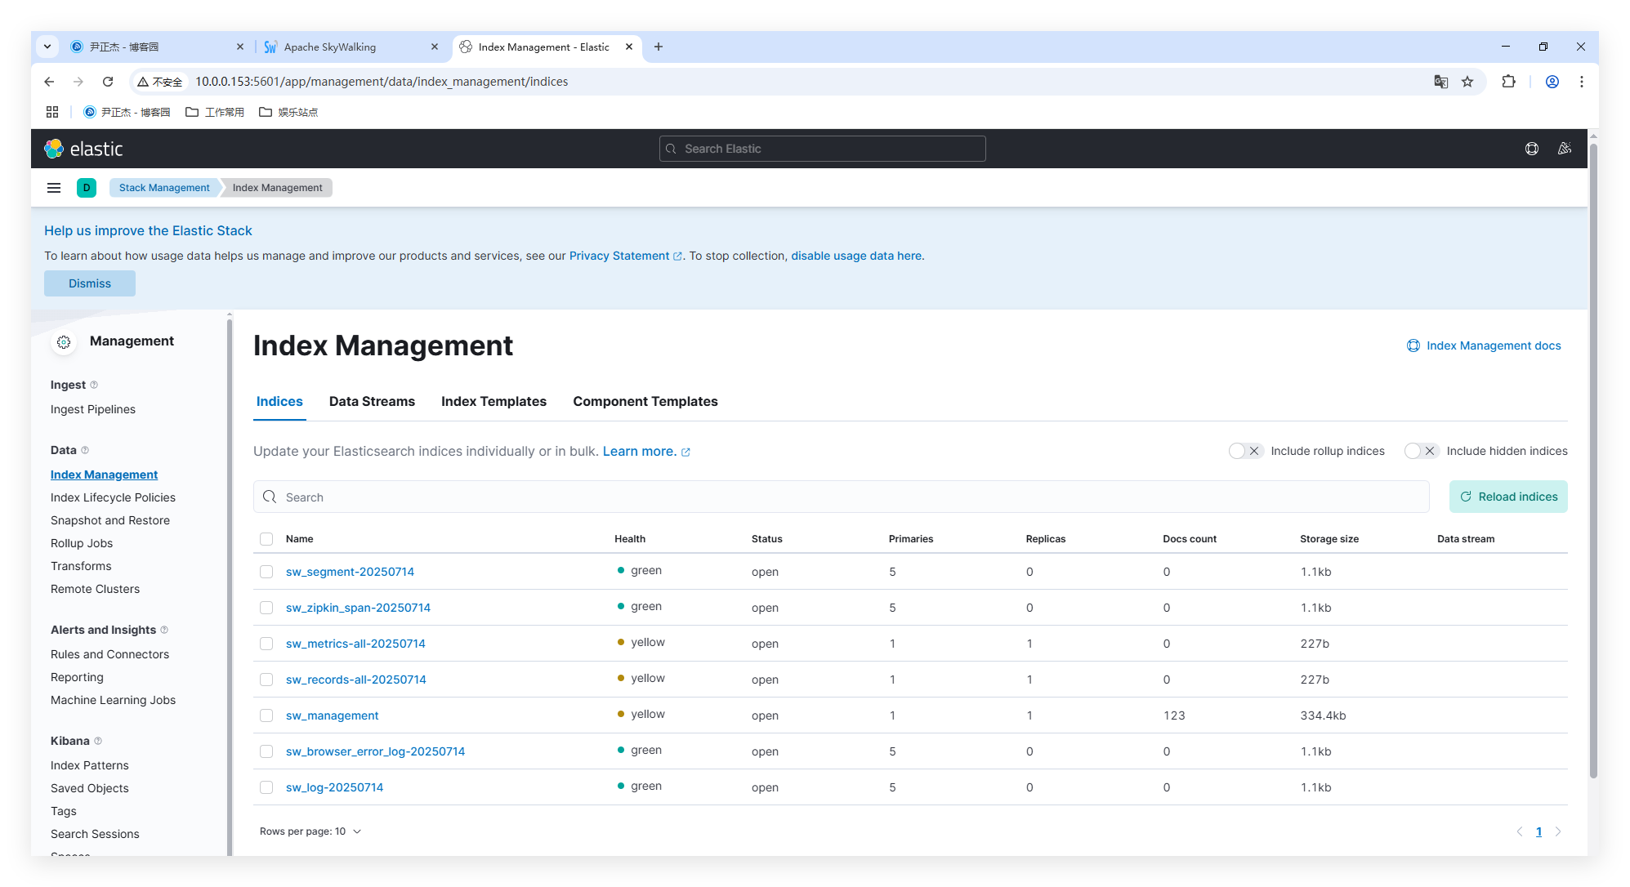Expand the browser tab search chevron
The width and height of the screenshot is (1630, 887).
[47, 47]
